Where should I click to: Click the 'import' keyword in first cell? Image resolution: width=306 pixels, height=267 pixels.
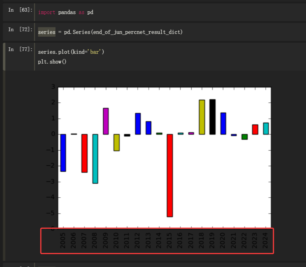coord(47,12)
